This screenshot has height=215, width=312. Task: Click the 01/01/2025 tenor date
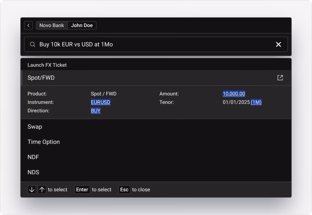point(236,102)
